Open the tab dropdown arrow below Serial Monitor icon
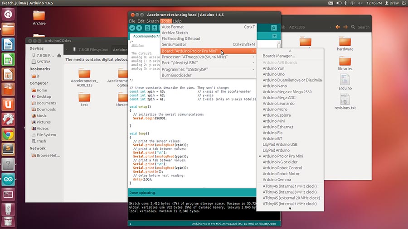This screenshot has height=229, width=408. 275,36
